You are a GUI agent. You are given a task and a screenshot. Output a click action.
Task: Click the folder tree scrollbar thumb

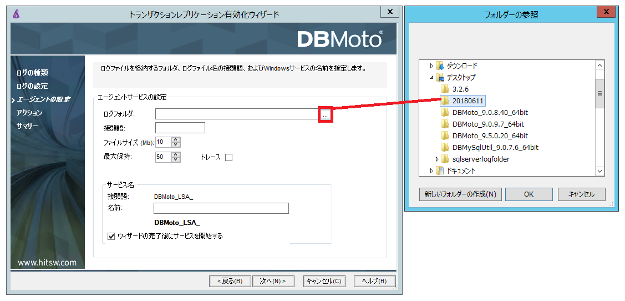click(x=599, y=93)
